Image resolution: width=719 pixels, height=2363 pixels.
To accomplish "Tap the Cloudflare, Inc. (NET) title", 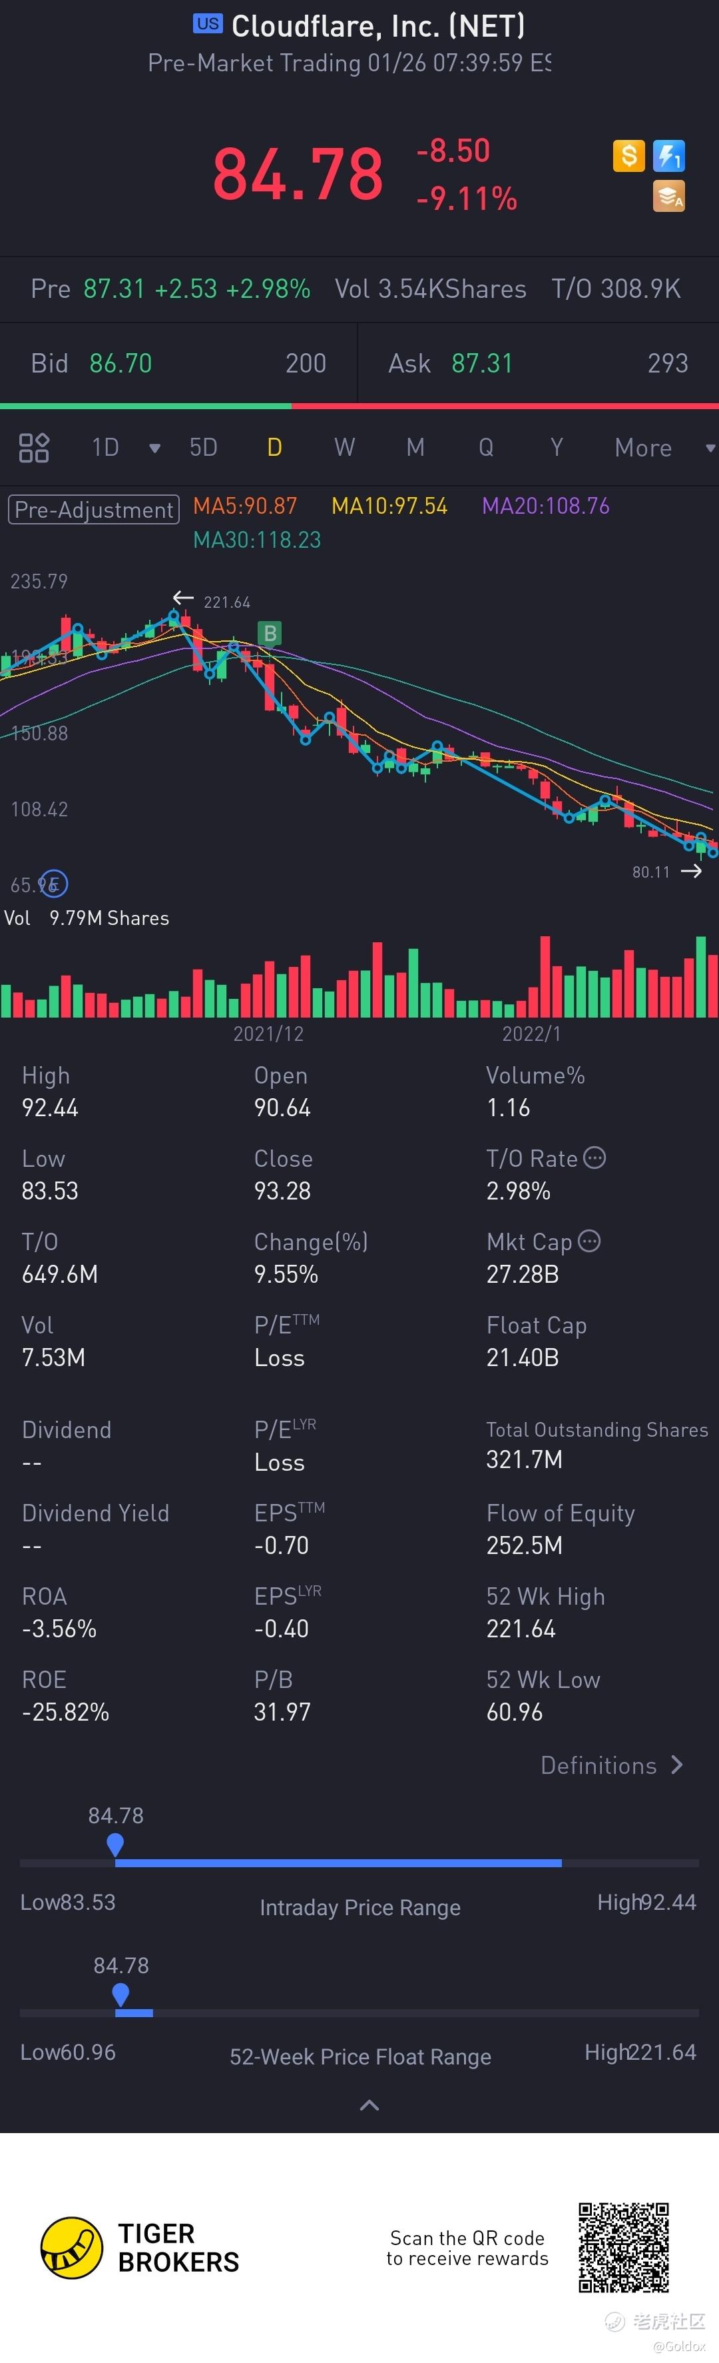I will coord(378,26).
